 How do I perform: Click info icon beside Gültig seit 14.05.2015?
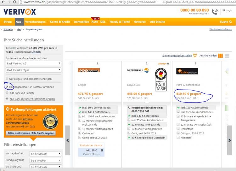(129, 133)
